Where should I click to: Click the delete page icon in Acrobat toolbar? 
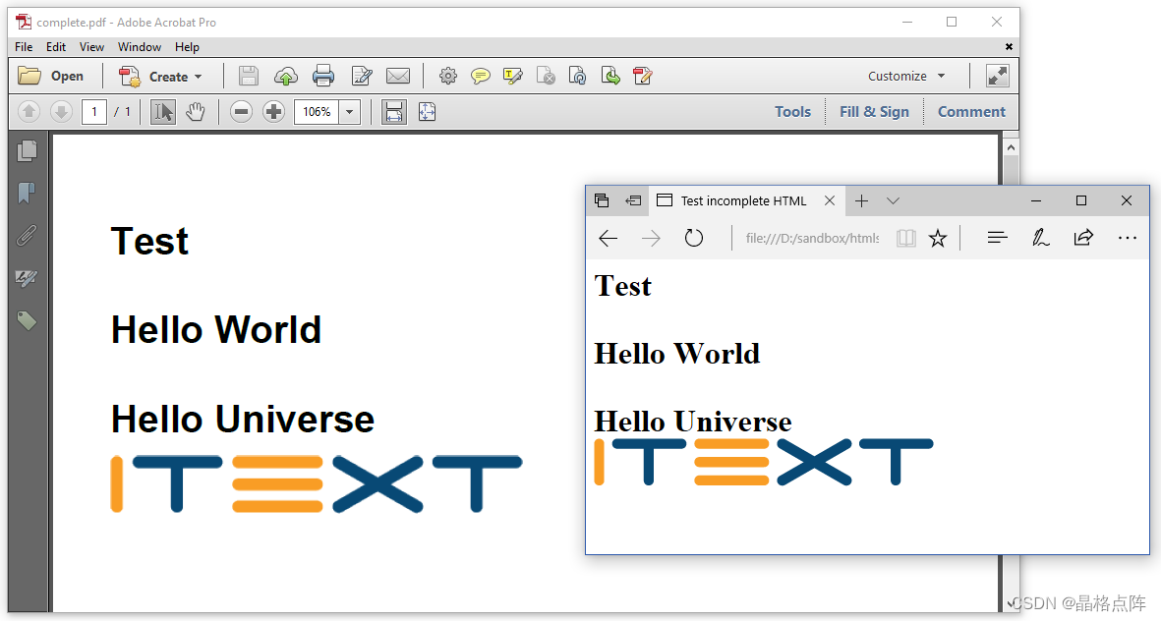[x=546, y=76]
